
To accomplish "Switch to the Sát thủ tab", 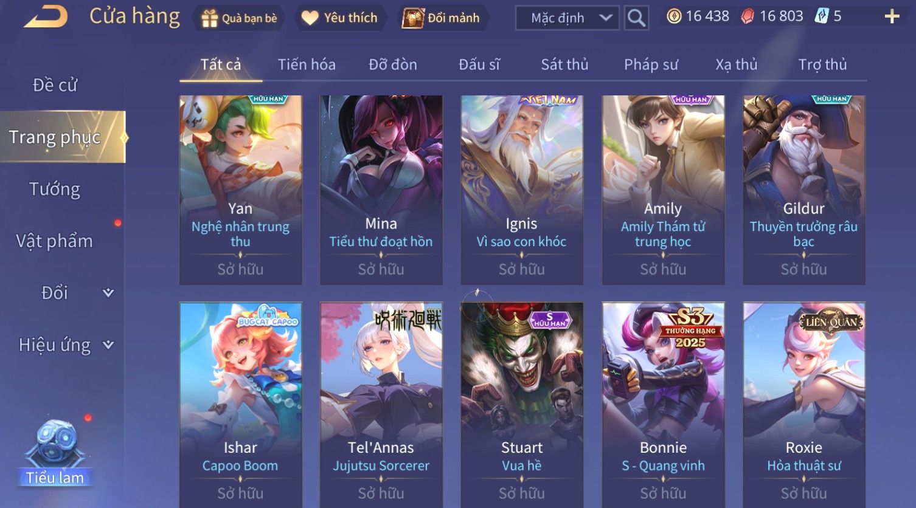I will tap(564, 64).
